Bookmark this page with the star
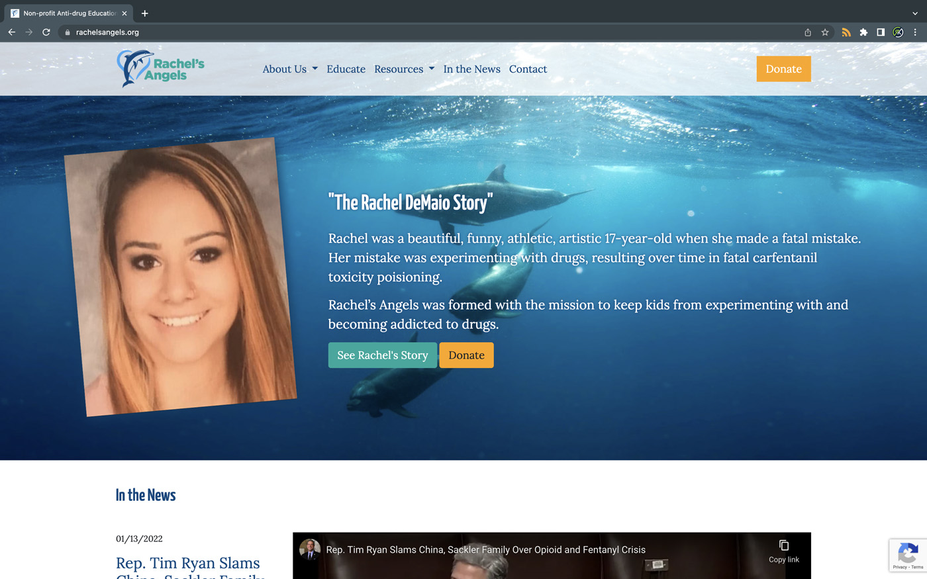The width and height of the screenshot is (927, 579). [x=825, y=32]
